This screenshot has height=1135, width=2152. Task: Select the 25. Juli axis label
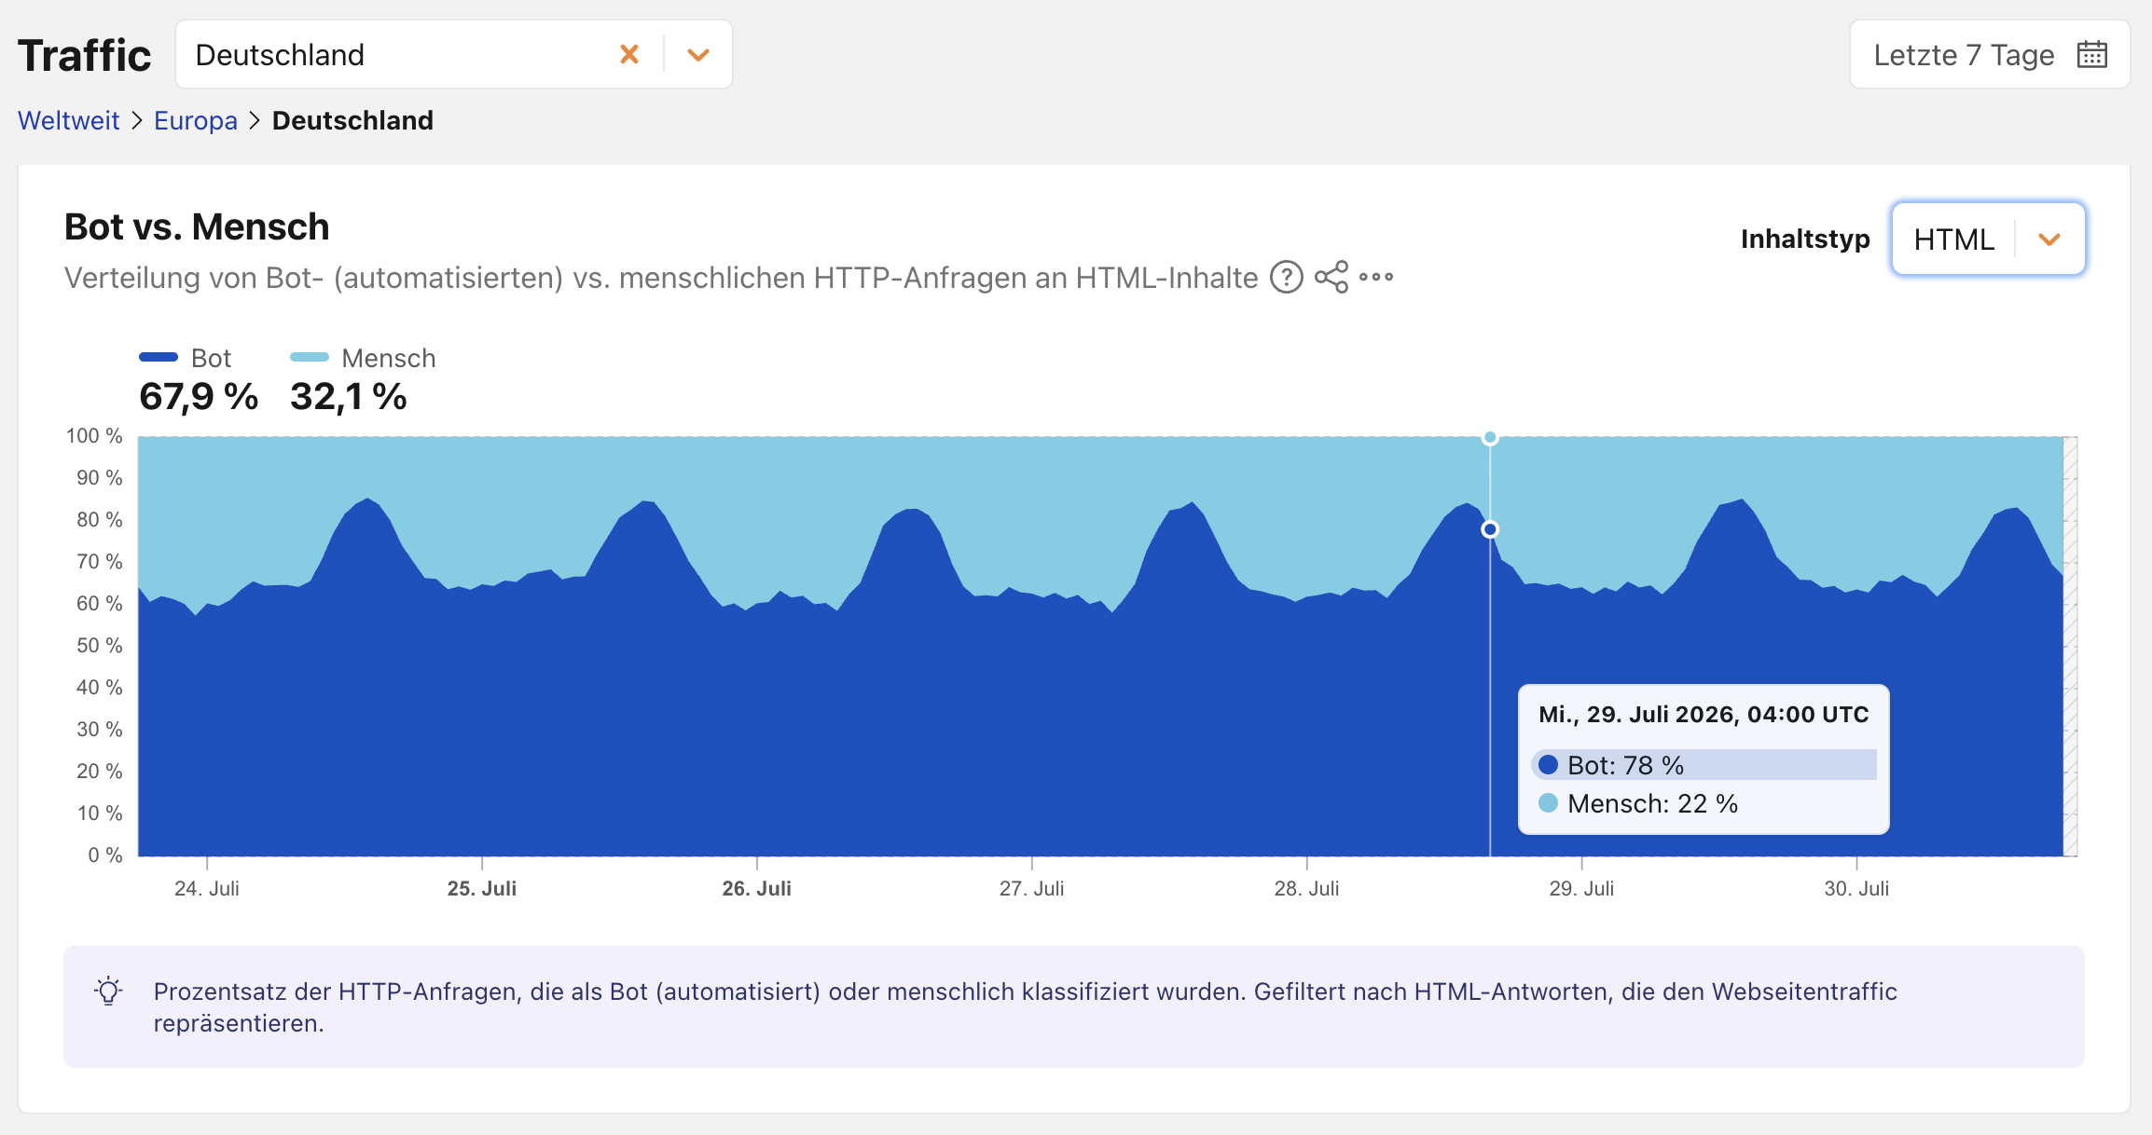click(x=482, y=888)
